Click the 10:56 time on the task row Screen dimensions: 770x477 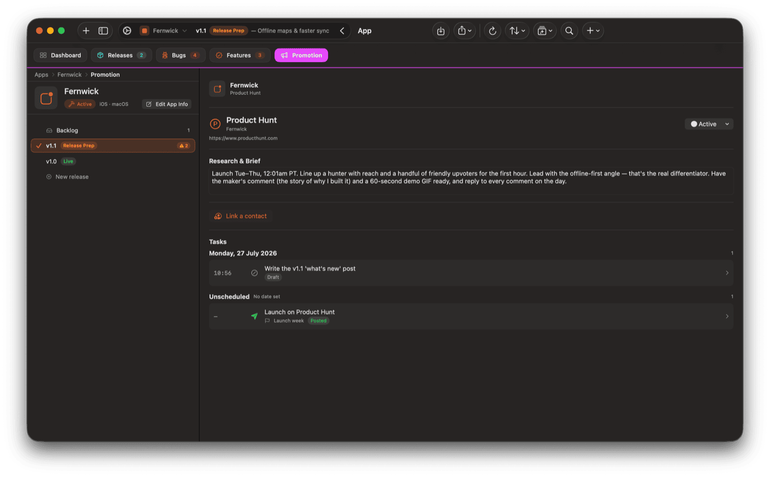(223, 273)
